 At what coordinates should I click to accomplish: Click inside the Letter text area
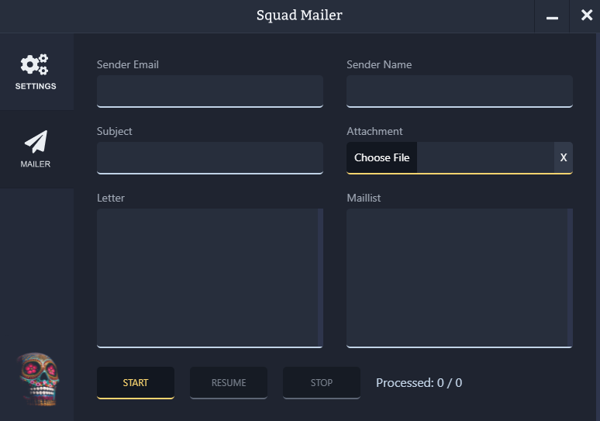pyautogui.click(x=206, y=278)
